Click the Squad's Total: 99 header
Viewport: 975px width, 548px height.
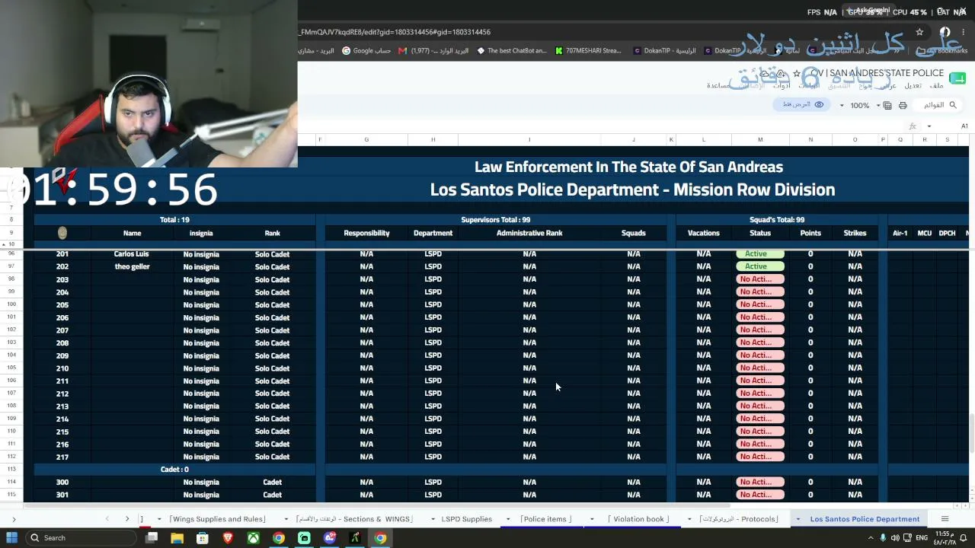click(x=777, y=220)
